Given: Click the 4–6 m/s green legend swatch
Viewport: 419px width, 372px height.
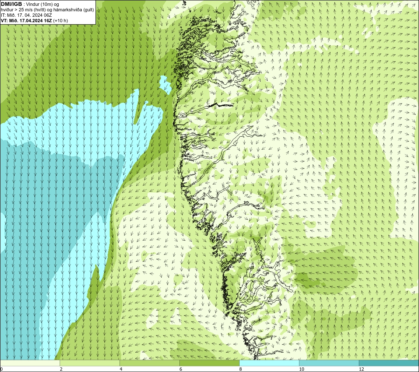Looking at the screenshot, I should [150, 363].
